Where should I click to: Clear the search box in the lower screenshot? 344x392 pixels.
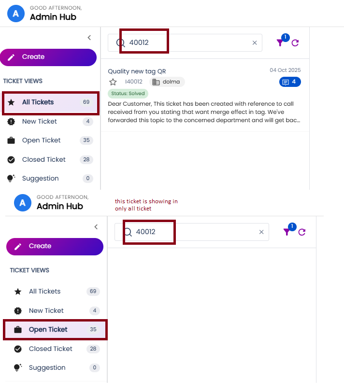[x=261, y=232]
